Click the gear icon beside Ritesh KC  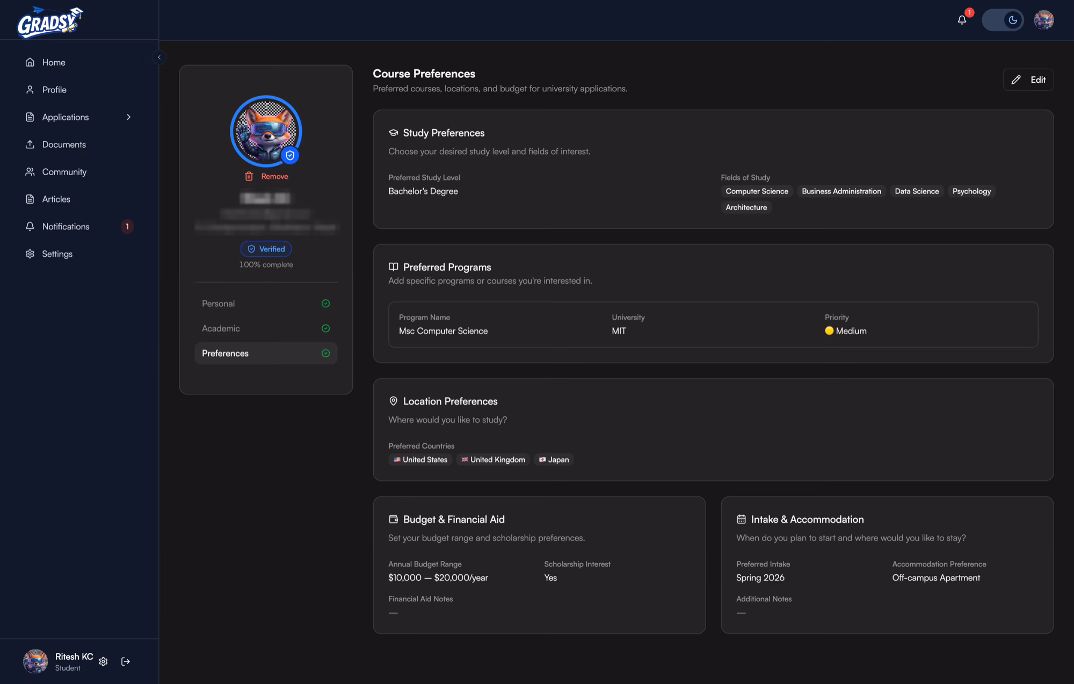pyautogui.click(x=104, y=661)
